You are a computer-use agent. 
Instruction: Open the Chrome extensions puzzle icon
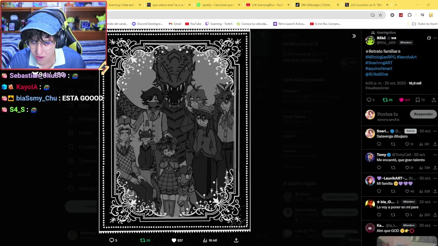pyautogui.click(x=410, y=15)
